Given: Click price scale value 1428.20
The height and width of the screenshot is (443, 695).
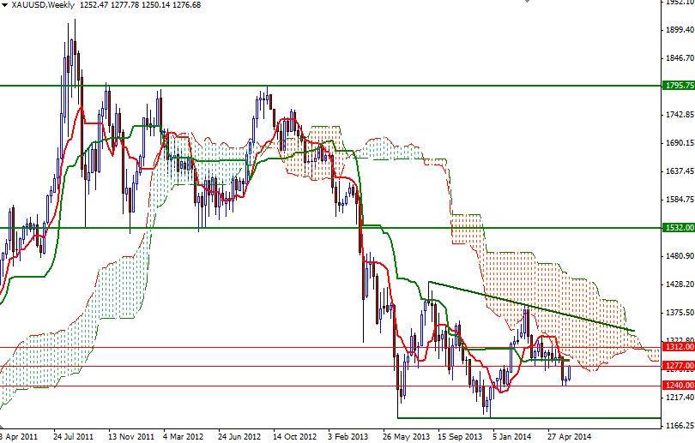Looking at the screenshot, I should pyautogui.click(x=680, y=284).
